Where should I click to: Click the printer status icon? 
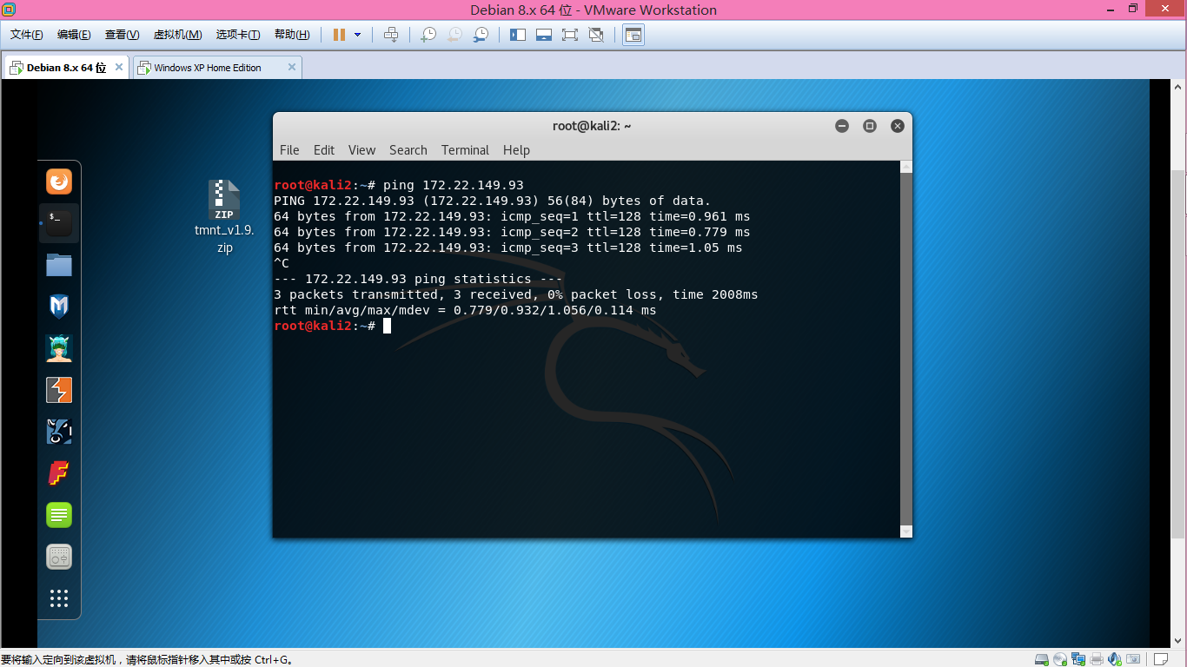(x=1097, y=659)
